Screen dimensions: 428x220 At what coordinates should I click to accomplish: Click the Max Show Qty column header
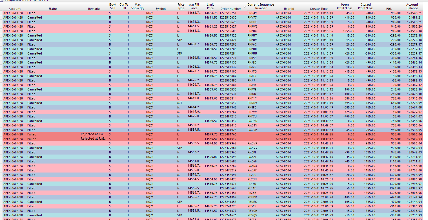pos(138,6)
